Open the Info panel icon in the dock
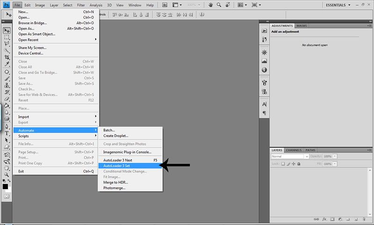Viewport: 374px width, 225px height. [x=265, y=70]
